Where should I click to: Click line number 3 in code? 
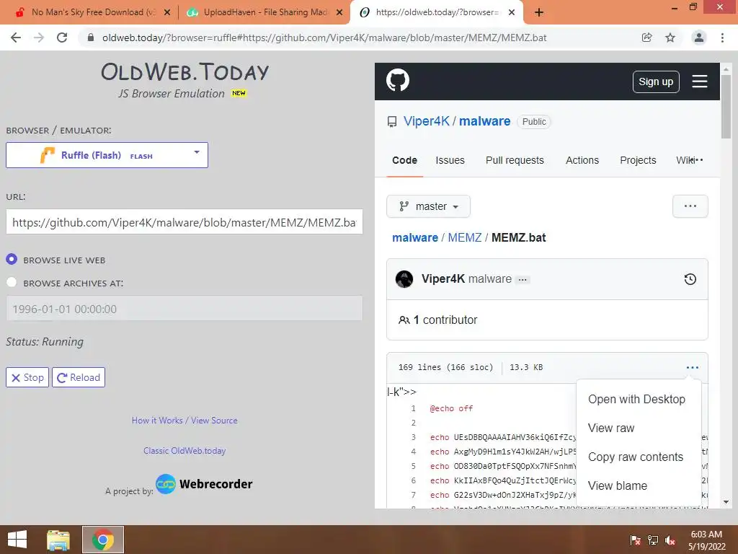(x=413, y=437)
